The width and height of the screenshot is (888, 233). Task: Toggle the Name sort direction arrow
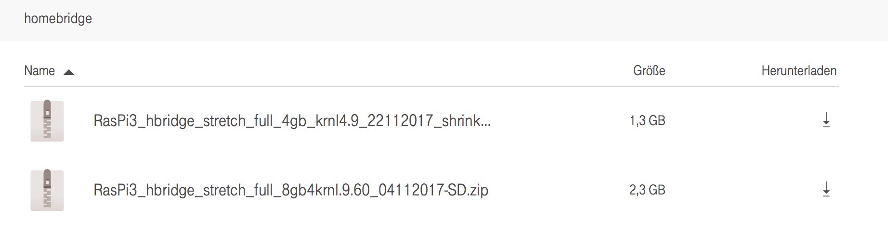69,72
